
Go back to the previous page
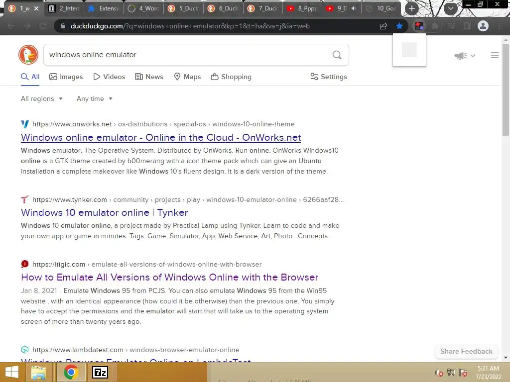[x=11, y=26]
